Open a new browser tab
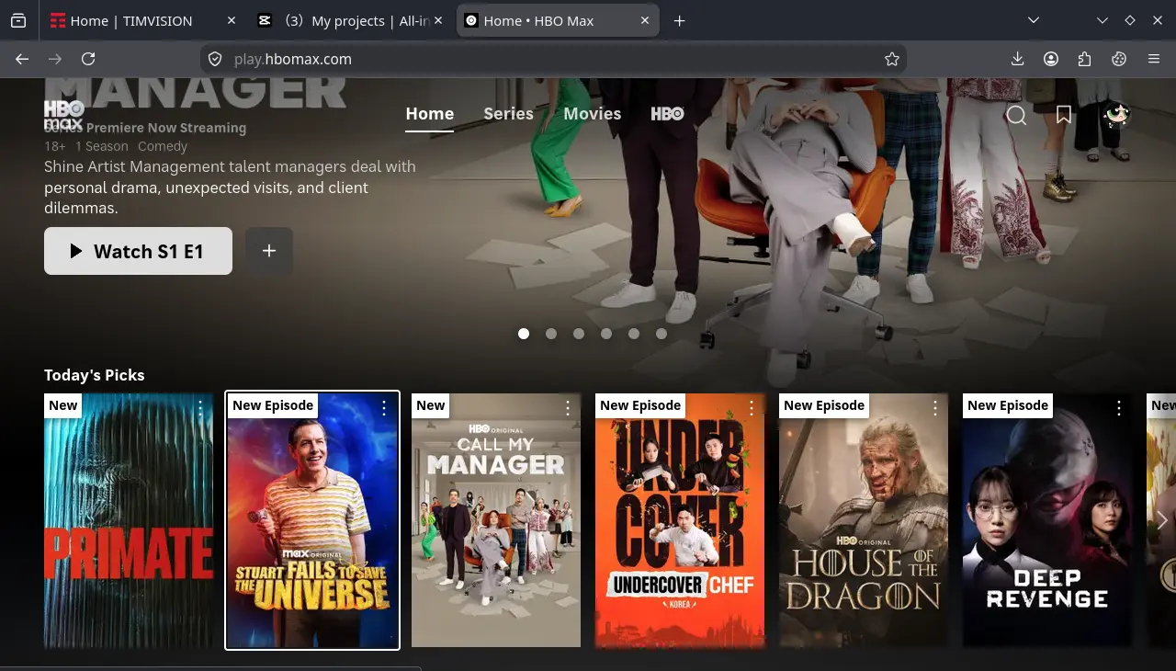Image resolution: width=1176 pixels, height=671 pixels. click(680, 20)
